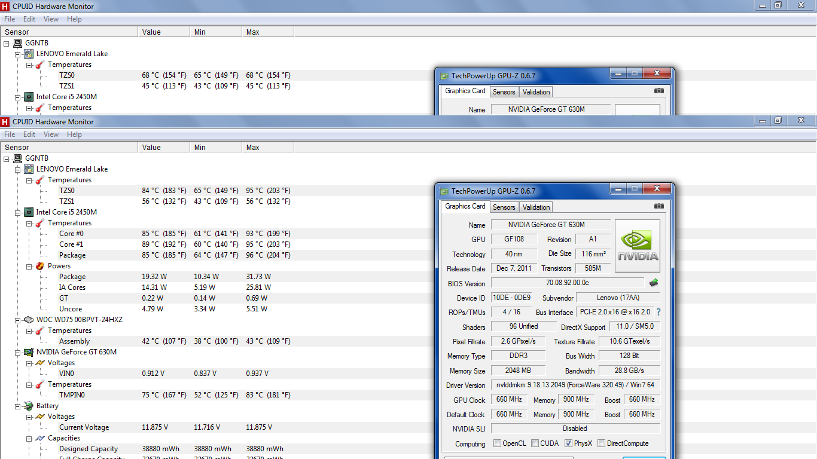This screenshot has height=459, width=817.
Task: Collapse the Powers node
Action: [29, 266]
